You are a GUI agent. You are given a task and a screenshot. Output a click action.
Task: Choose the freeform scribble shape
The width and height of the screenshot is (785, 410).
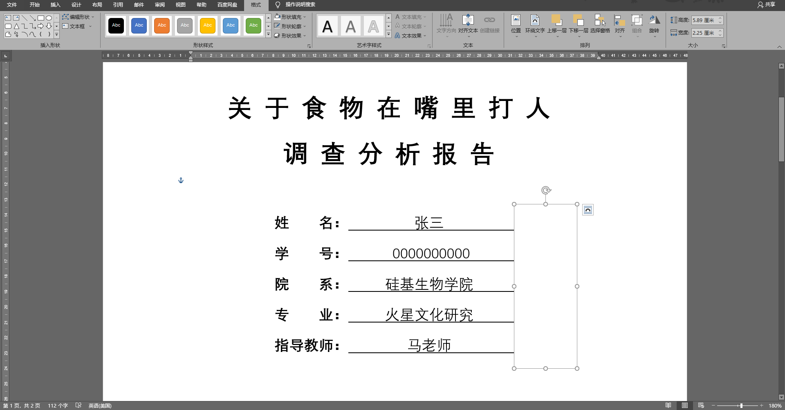[x=16, y=34]
